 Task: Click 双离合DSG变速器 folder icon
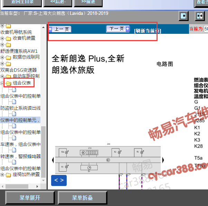click(8, 64)
